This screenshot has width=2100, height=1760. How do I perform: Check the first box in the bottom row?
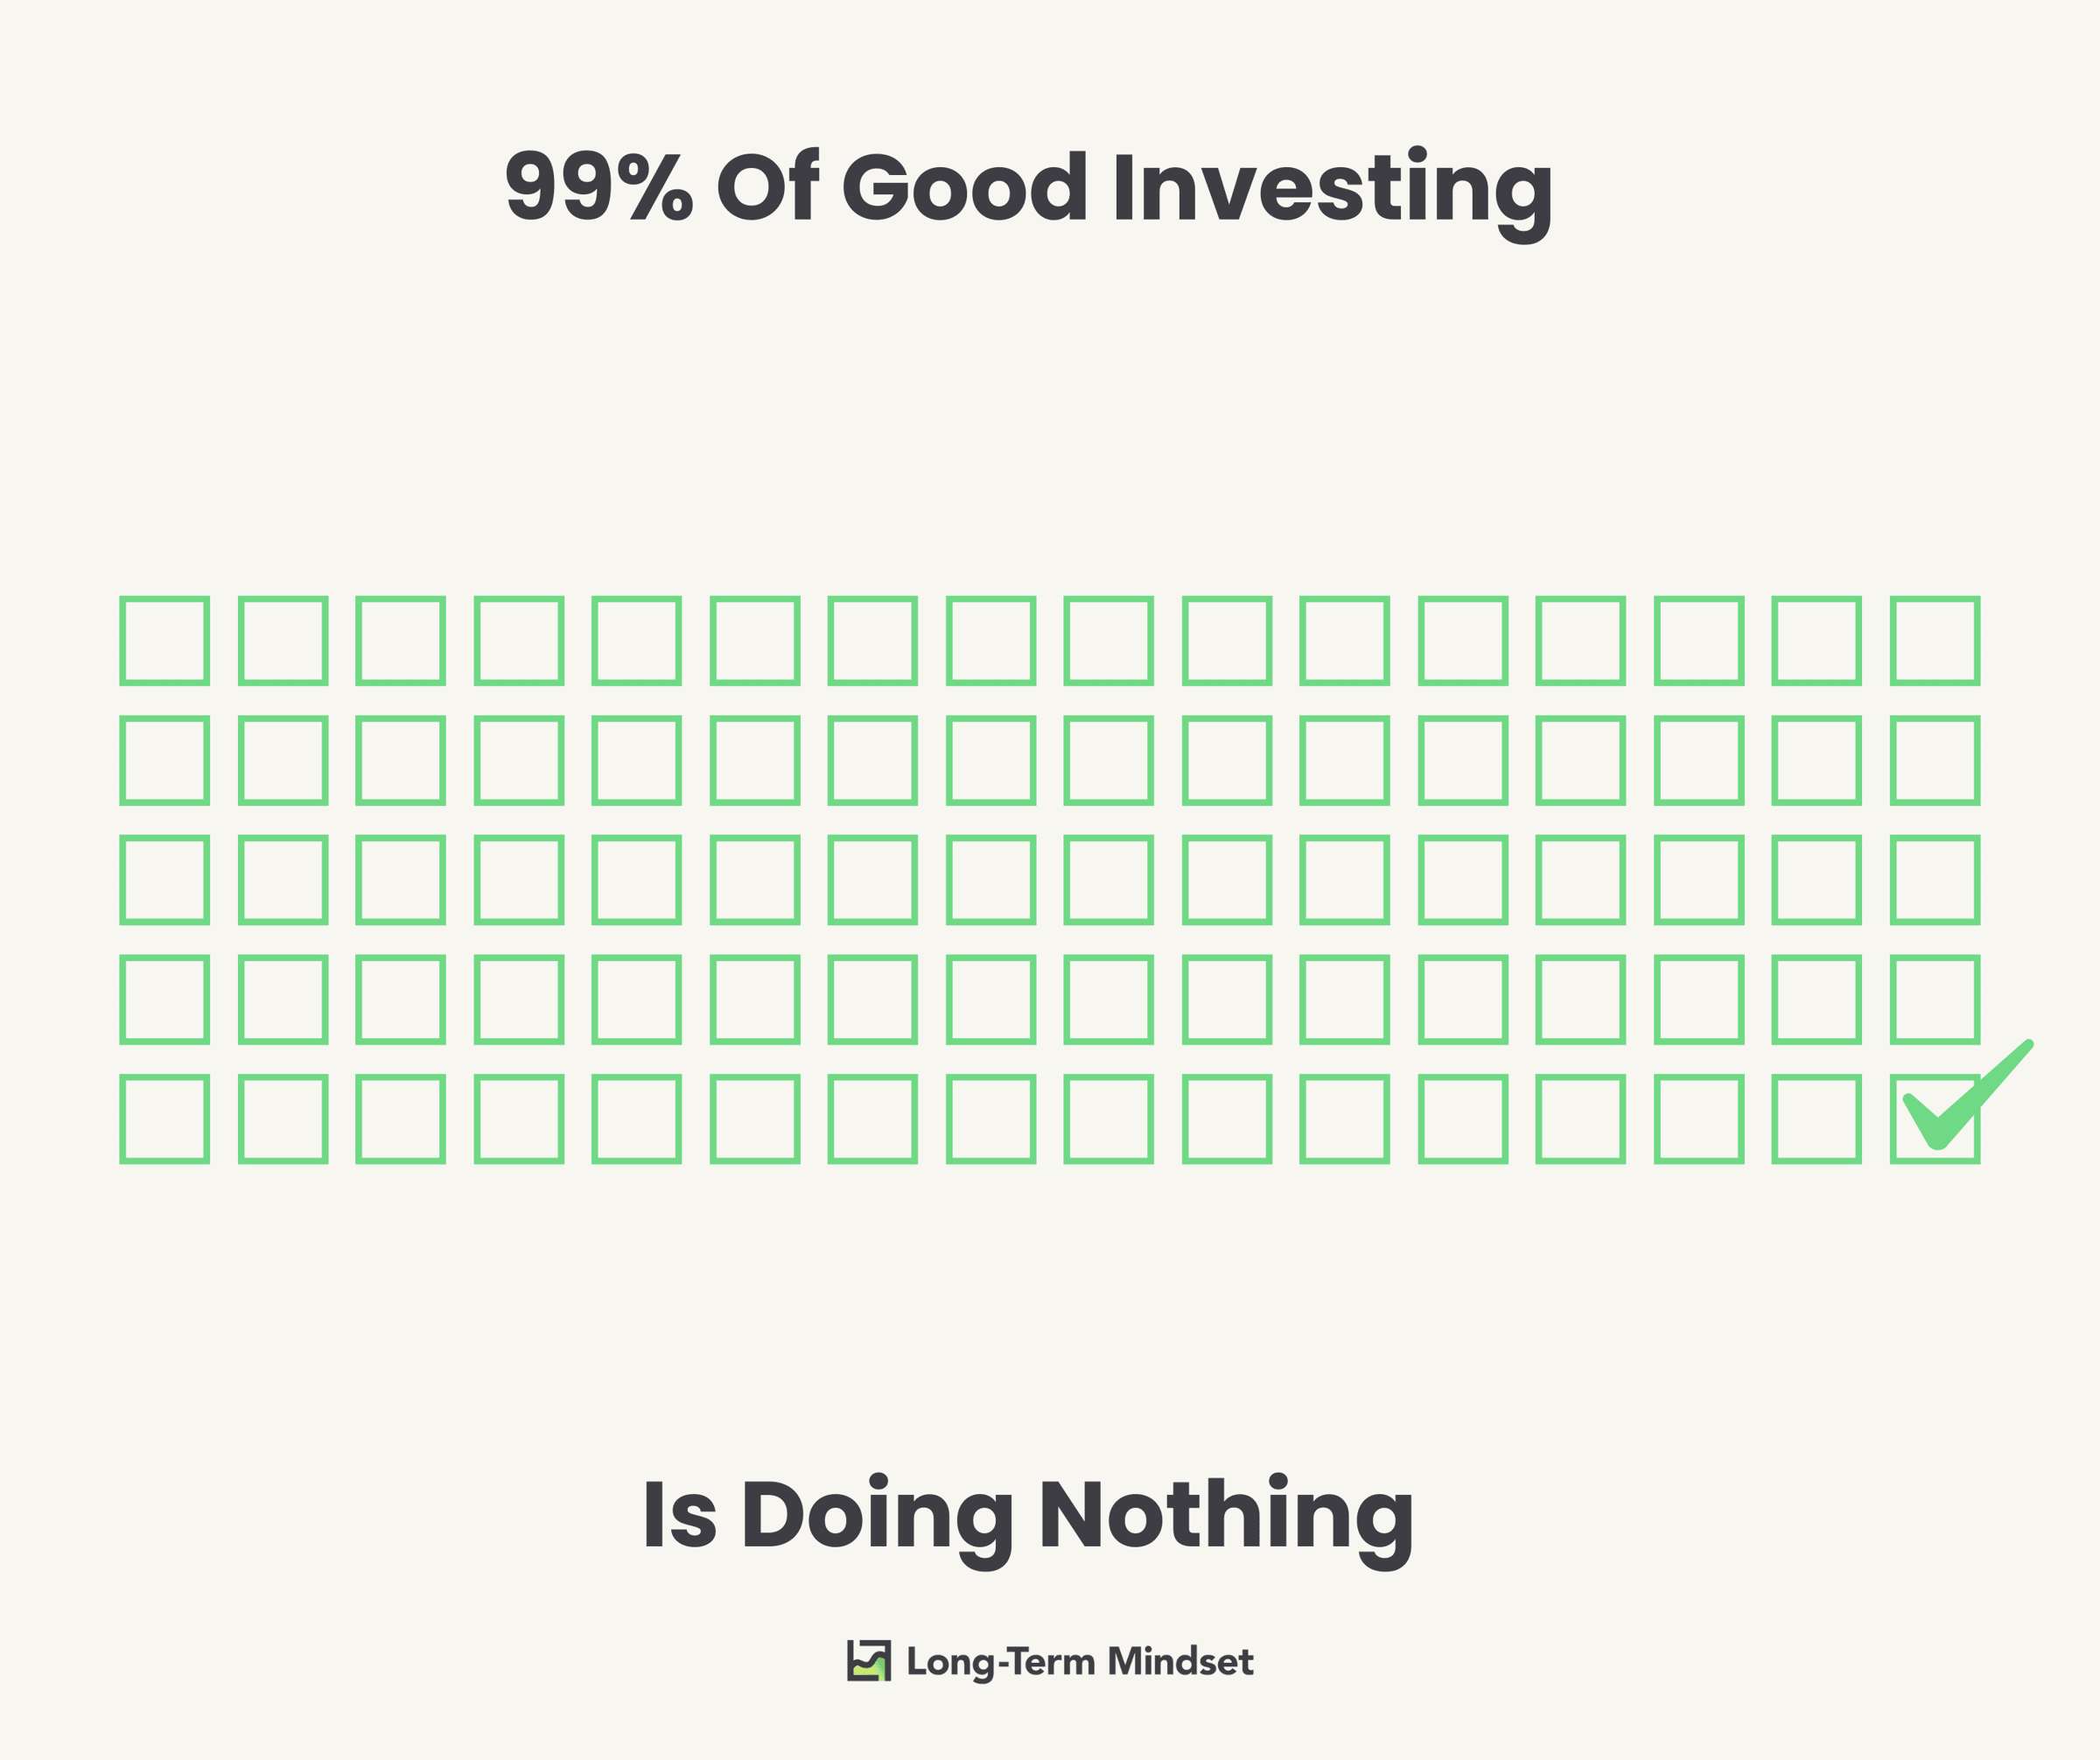165,1119
